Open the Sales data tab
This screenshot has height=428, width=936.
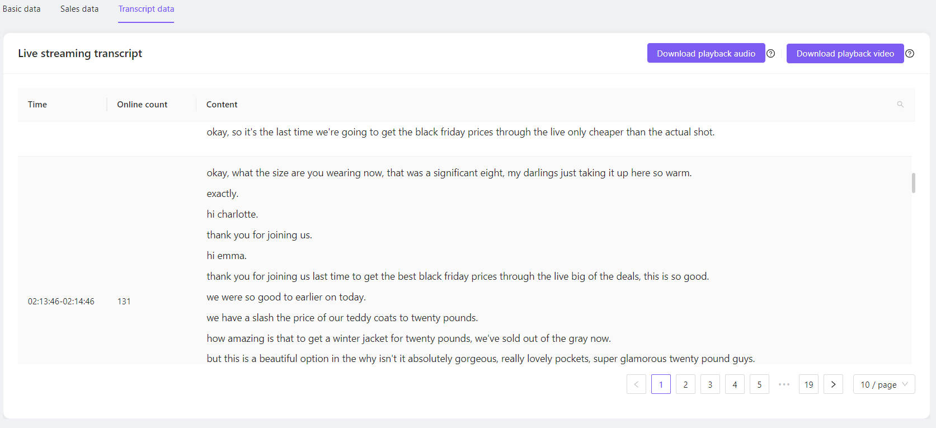pos(79,9)
